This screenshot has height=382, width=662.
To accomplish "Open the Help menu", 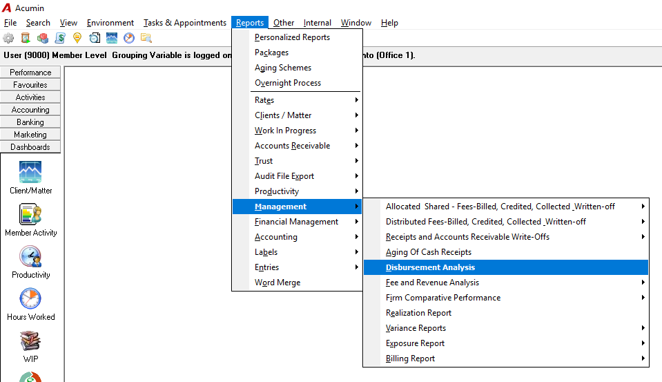I will (389, 23).
